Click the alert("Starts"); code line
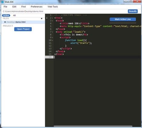The width and height of the screenshot is (142, 128). [81, 43]
